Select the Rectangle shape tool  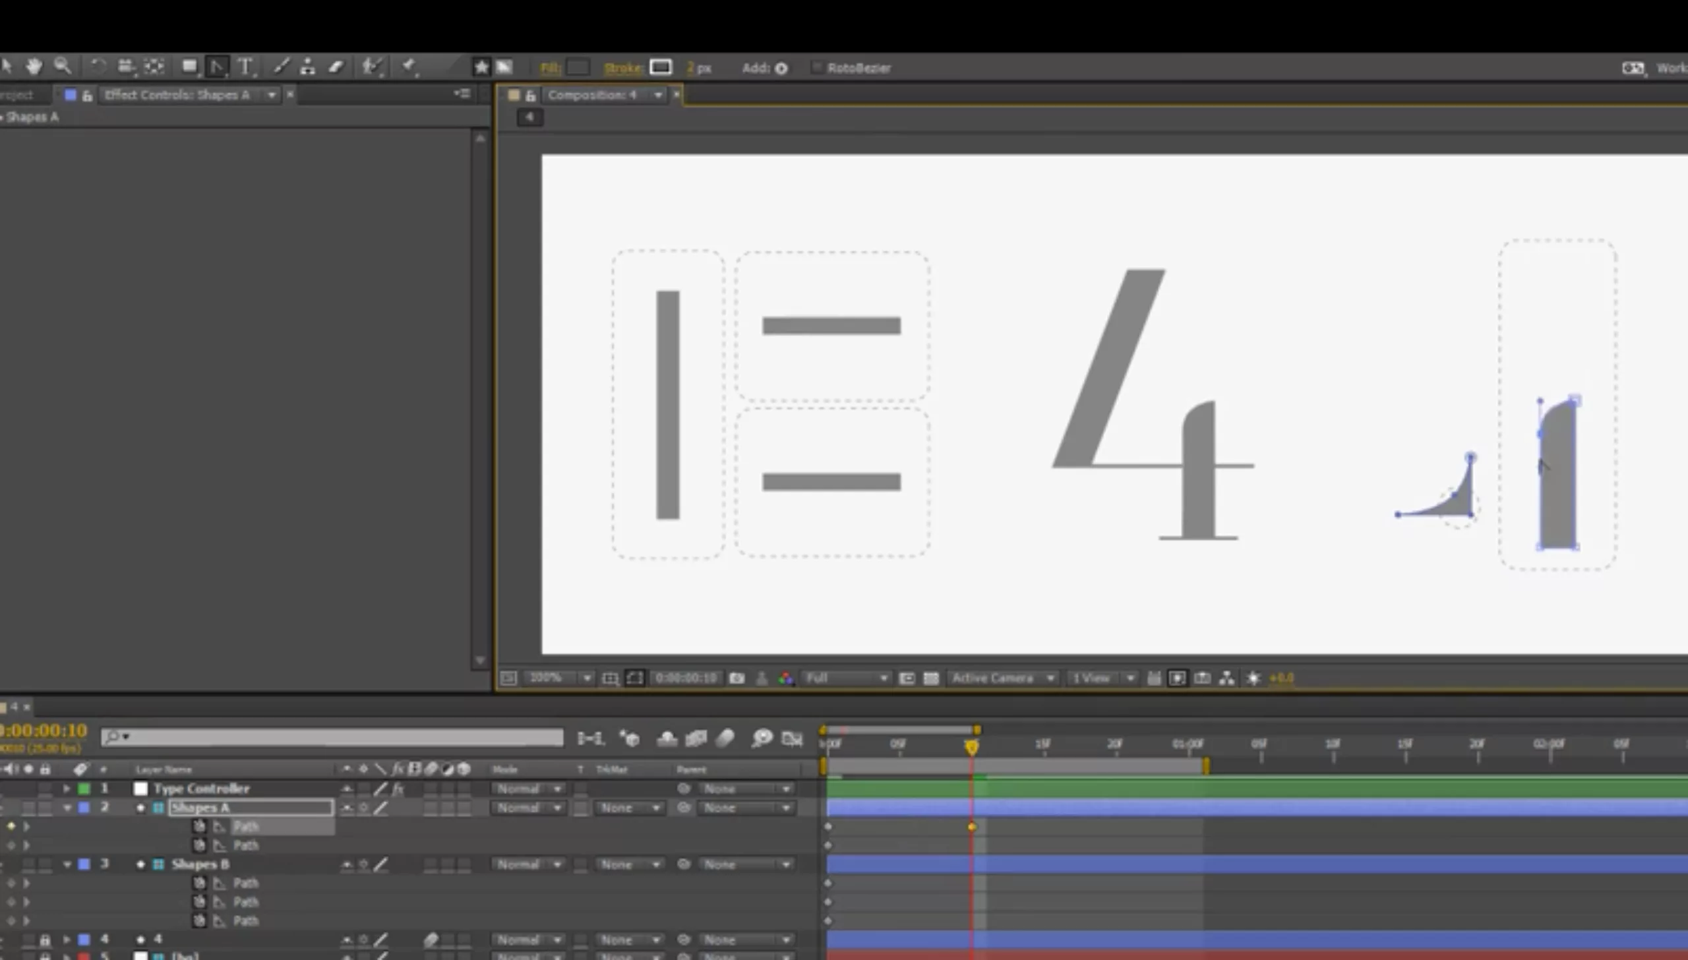(x=190, y=67)
